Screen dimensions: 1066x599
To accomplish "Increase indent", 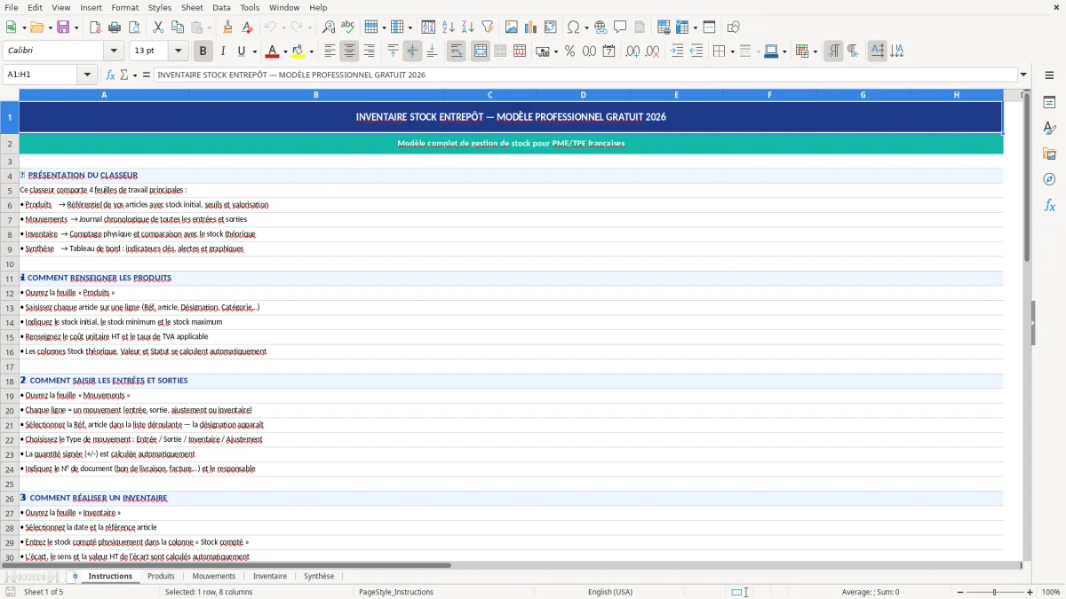I will (677, 51).
